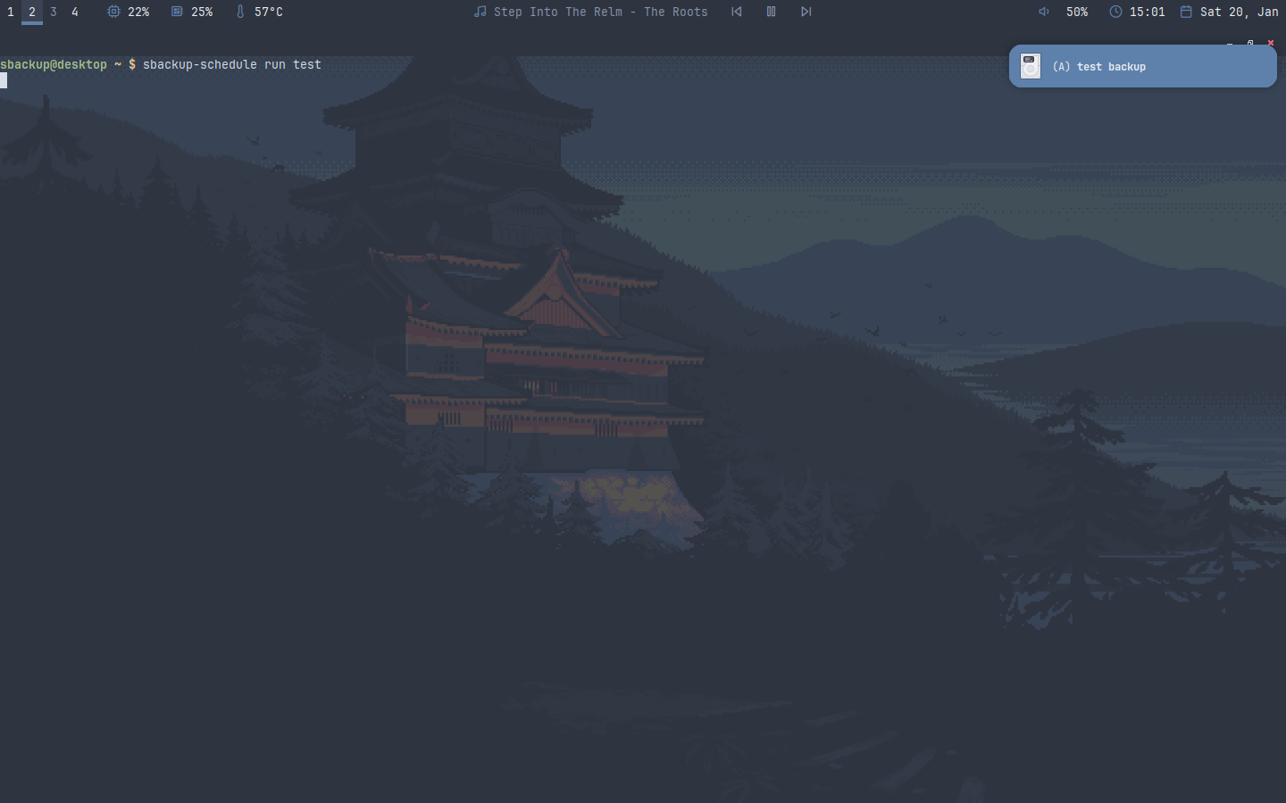
Task: Click the memory usage icon
Action: (177, 12)
